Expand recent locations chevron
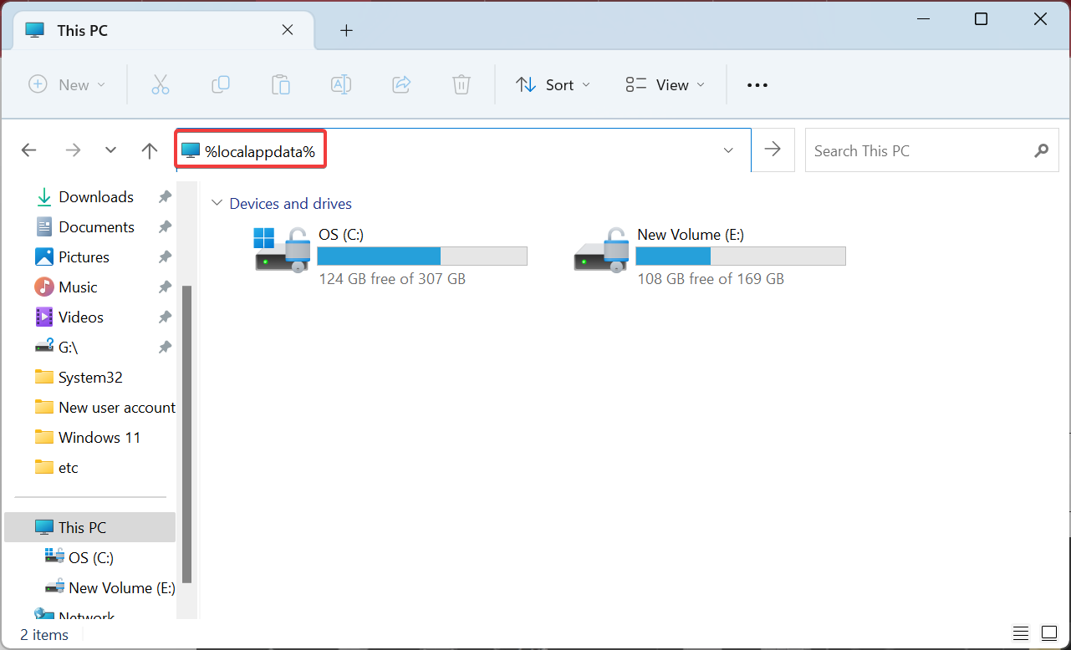Image resolution: width=1071 pixels, height=650 pixels. point(110,150)
